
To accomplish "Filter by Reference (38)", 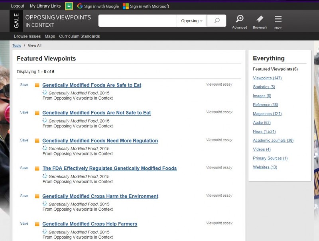I will point(265,105).
